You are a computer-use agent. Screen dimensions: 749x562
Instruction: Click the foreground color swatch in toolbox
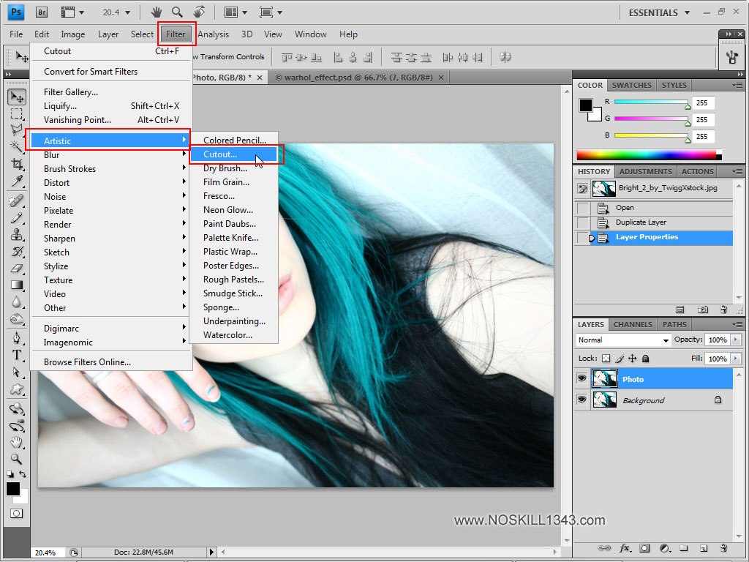[x=13, y=489]
